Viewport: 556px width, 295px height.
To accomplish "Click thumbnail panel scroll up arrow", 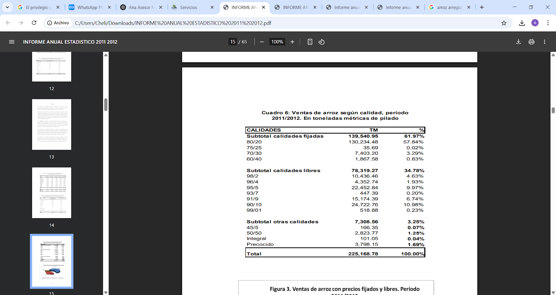I will pyautogui.click(x=106, y=55).
